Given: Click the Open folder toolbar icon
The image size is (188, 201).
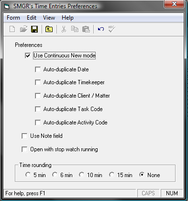Looking at the screenshot, I should tap(23, 29).
